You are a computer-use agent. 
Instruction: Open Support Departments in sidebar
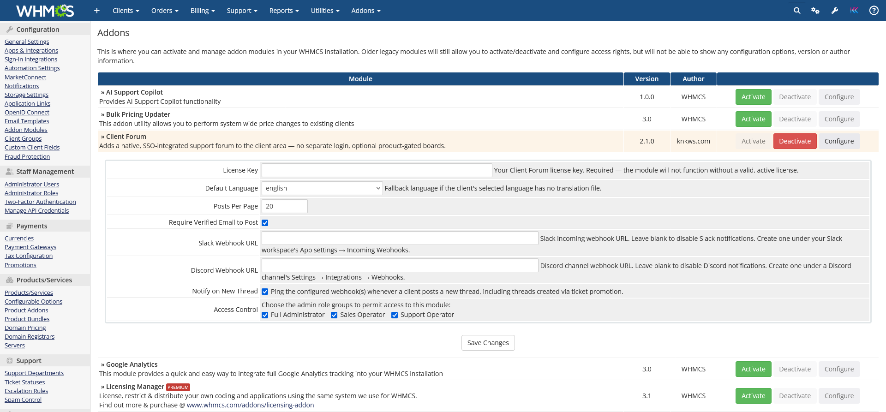pyautogui.click(x=34, y=373)
